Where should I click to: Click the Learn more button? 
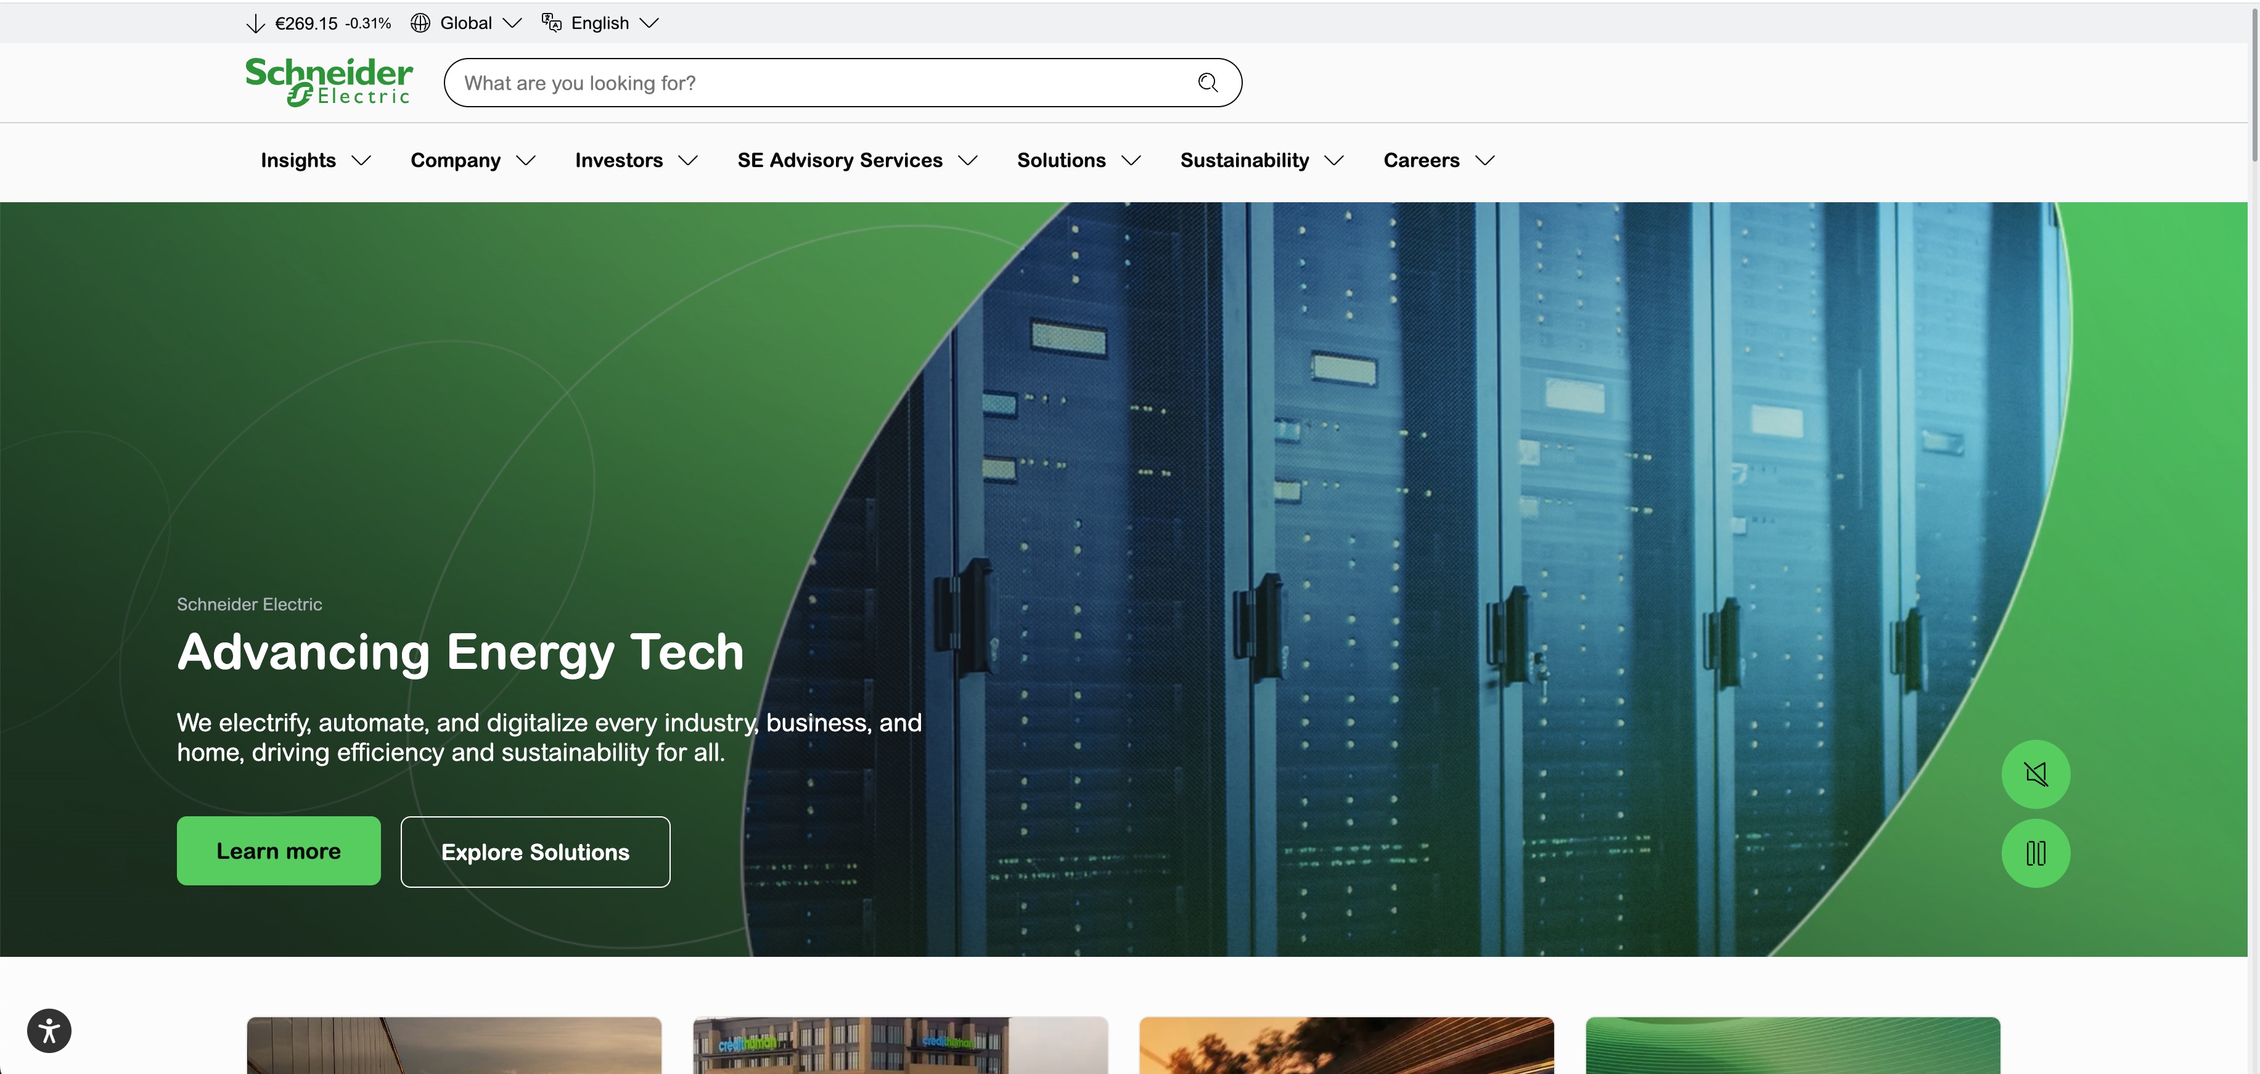(278, 851)
